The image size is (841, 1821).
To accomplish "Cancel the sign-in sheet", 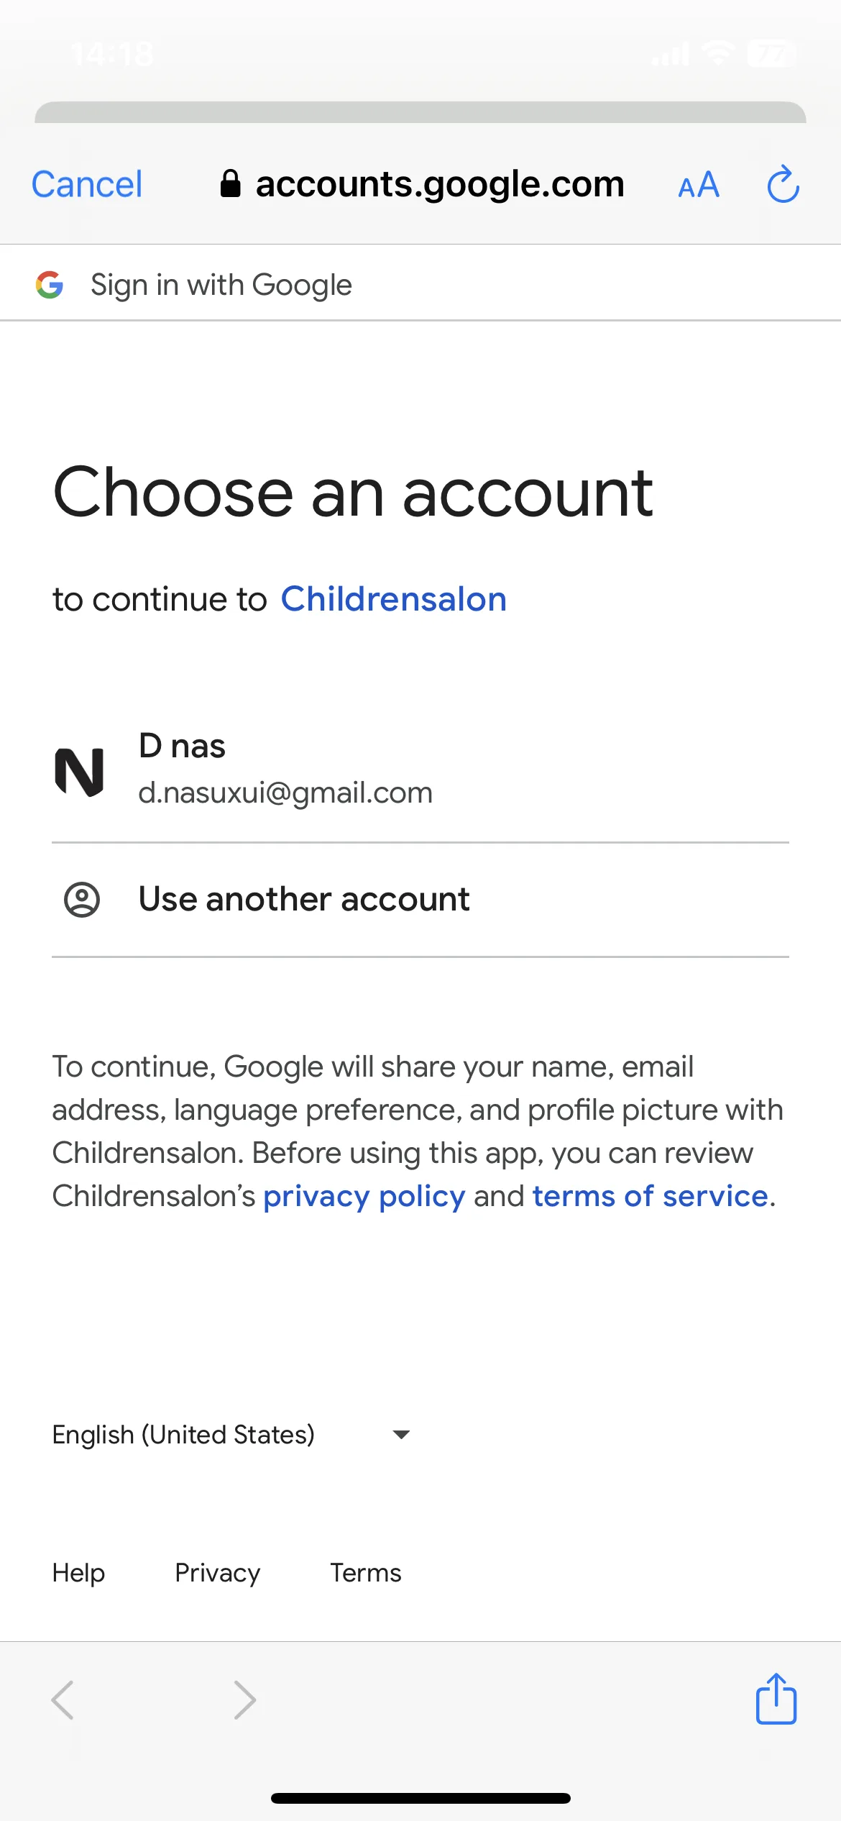I will (x=87, y=184).
